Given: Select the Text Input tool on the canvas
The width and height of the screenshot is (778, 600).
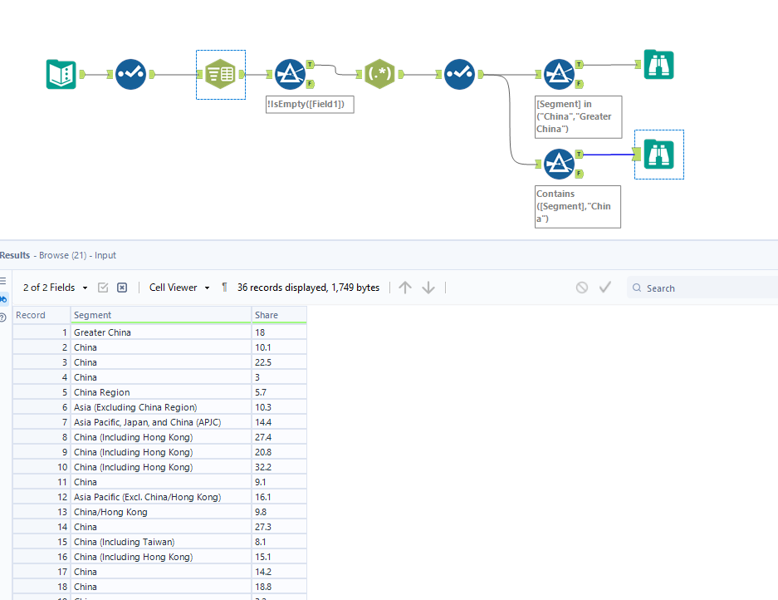Looking at the screenshot, I should (x=220, y=73).
